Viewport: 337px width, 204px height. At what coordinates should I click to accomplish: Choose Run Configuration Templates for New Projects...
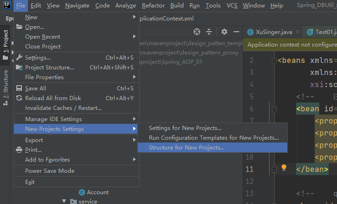[x=212, y=138]
